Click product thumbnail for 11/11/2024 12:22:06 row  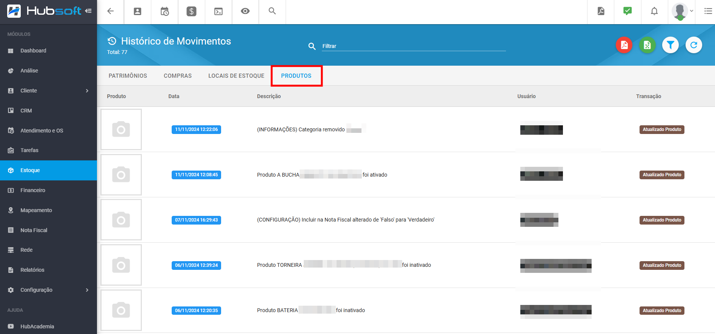pyautogui.click(x=121, y=129)
